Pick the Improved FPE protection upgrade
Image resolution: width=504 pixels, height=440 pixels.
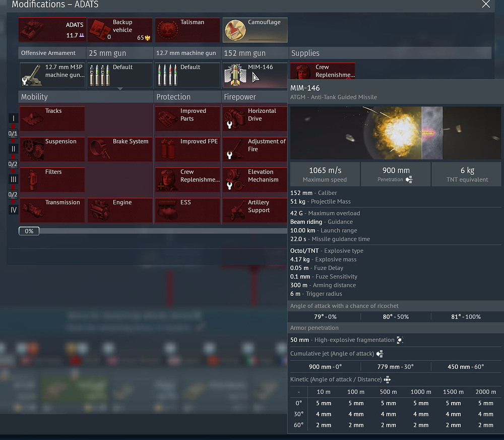pyautogui.click(x=187, y=149)
